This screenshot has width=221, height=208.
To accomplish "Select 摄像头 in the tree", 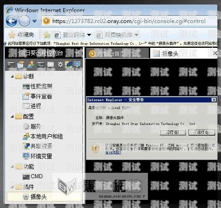I will pos(44,197).
